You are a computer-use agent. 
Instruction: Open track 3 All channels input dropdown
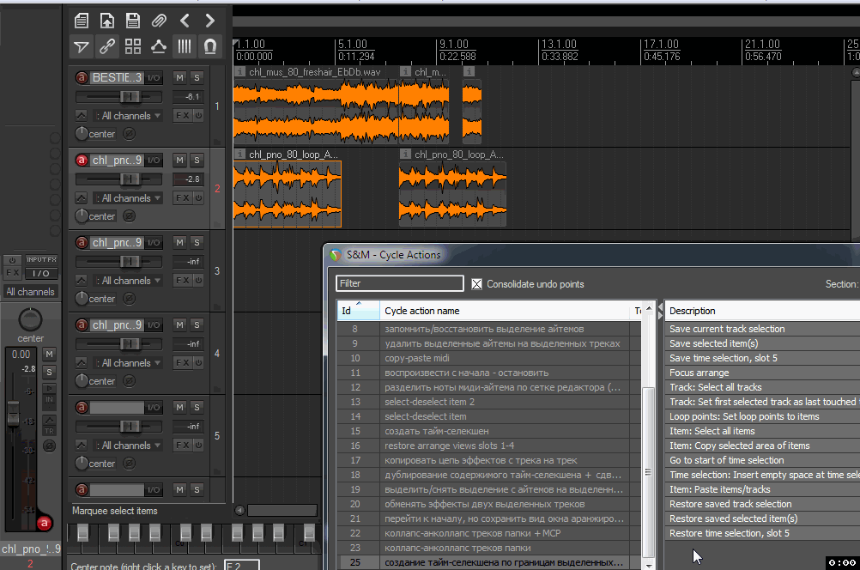127,281
